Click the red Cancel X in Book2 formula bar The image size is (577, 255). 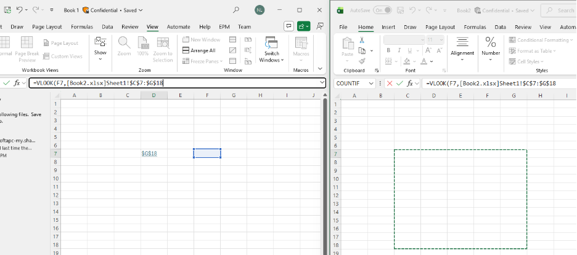[x=390, y=84]
